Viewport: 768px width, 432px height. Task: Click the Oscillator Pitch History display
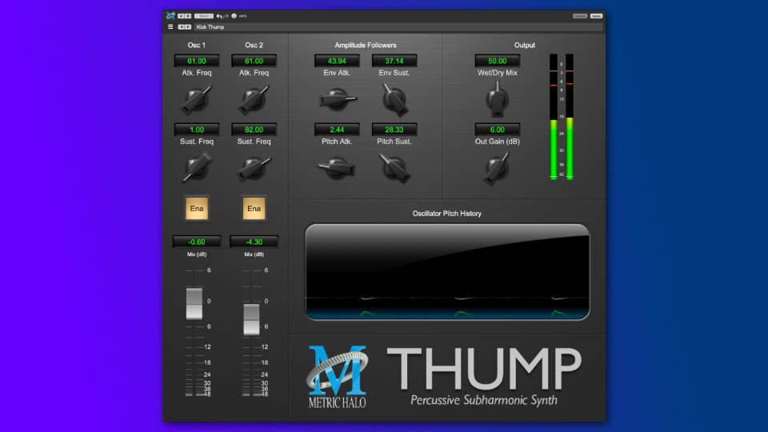(x=446, y=272)
